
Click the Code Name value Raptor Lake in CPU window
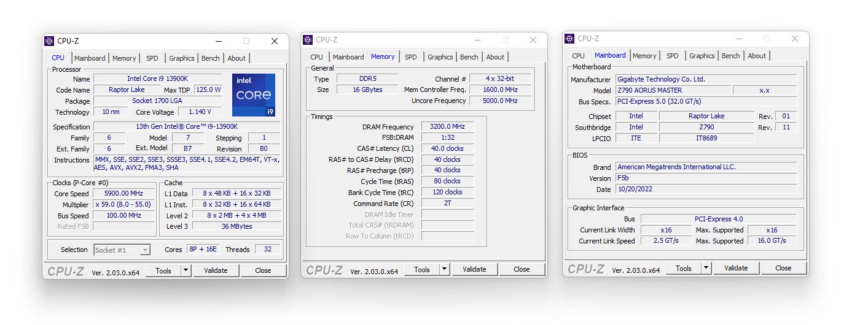127,90
